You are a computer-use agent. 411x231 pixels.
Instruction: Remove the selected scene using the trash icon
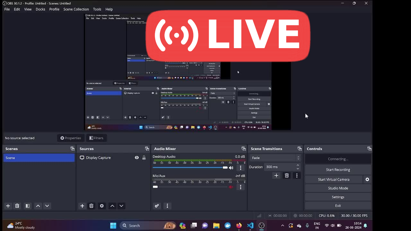point(17,206)
